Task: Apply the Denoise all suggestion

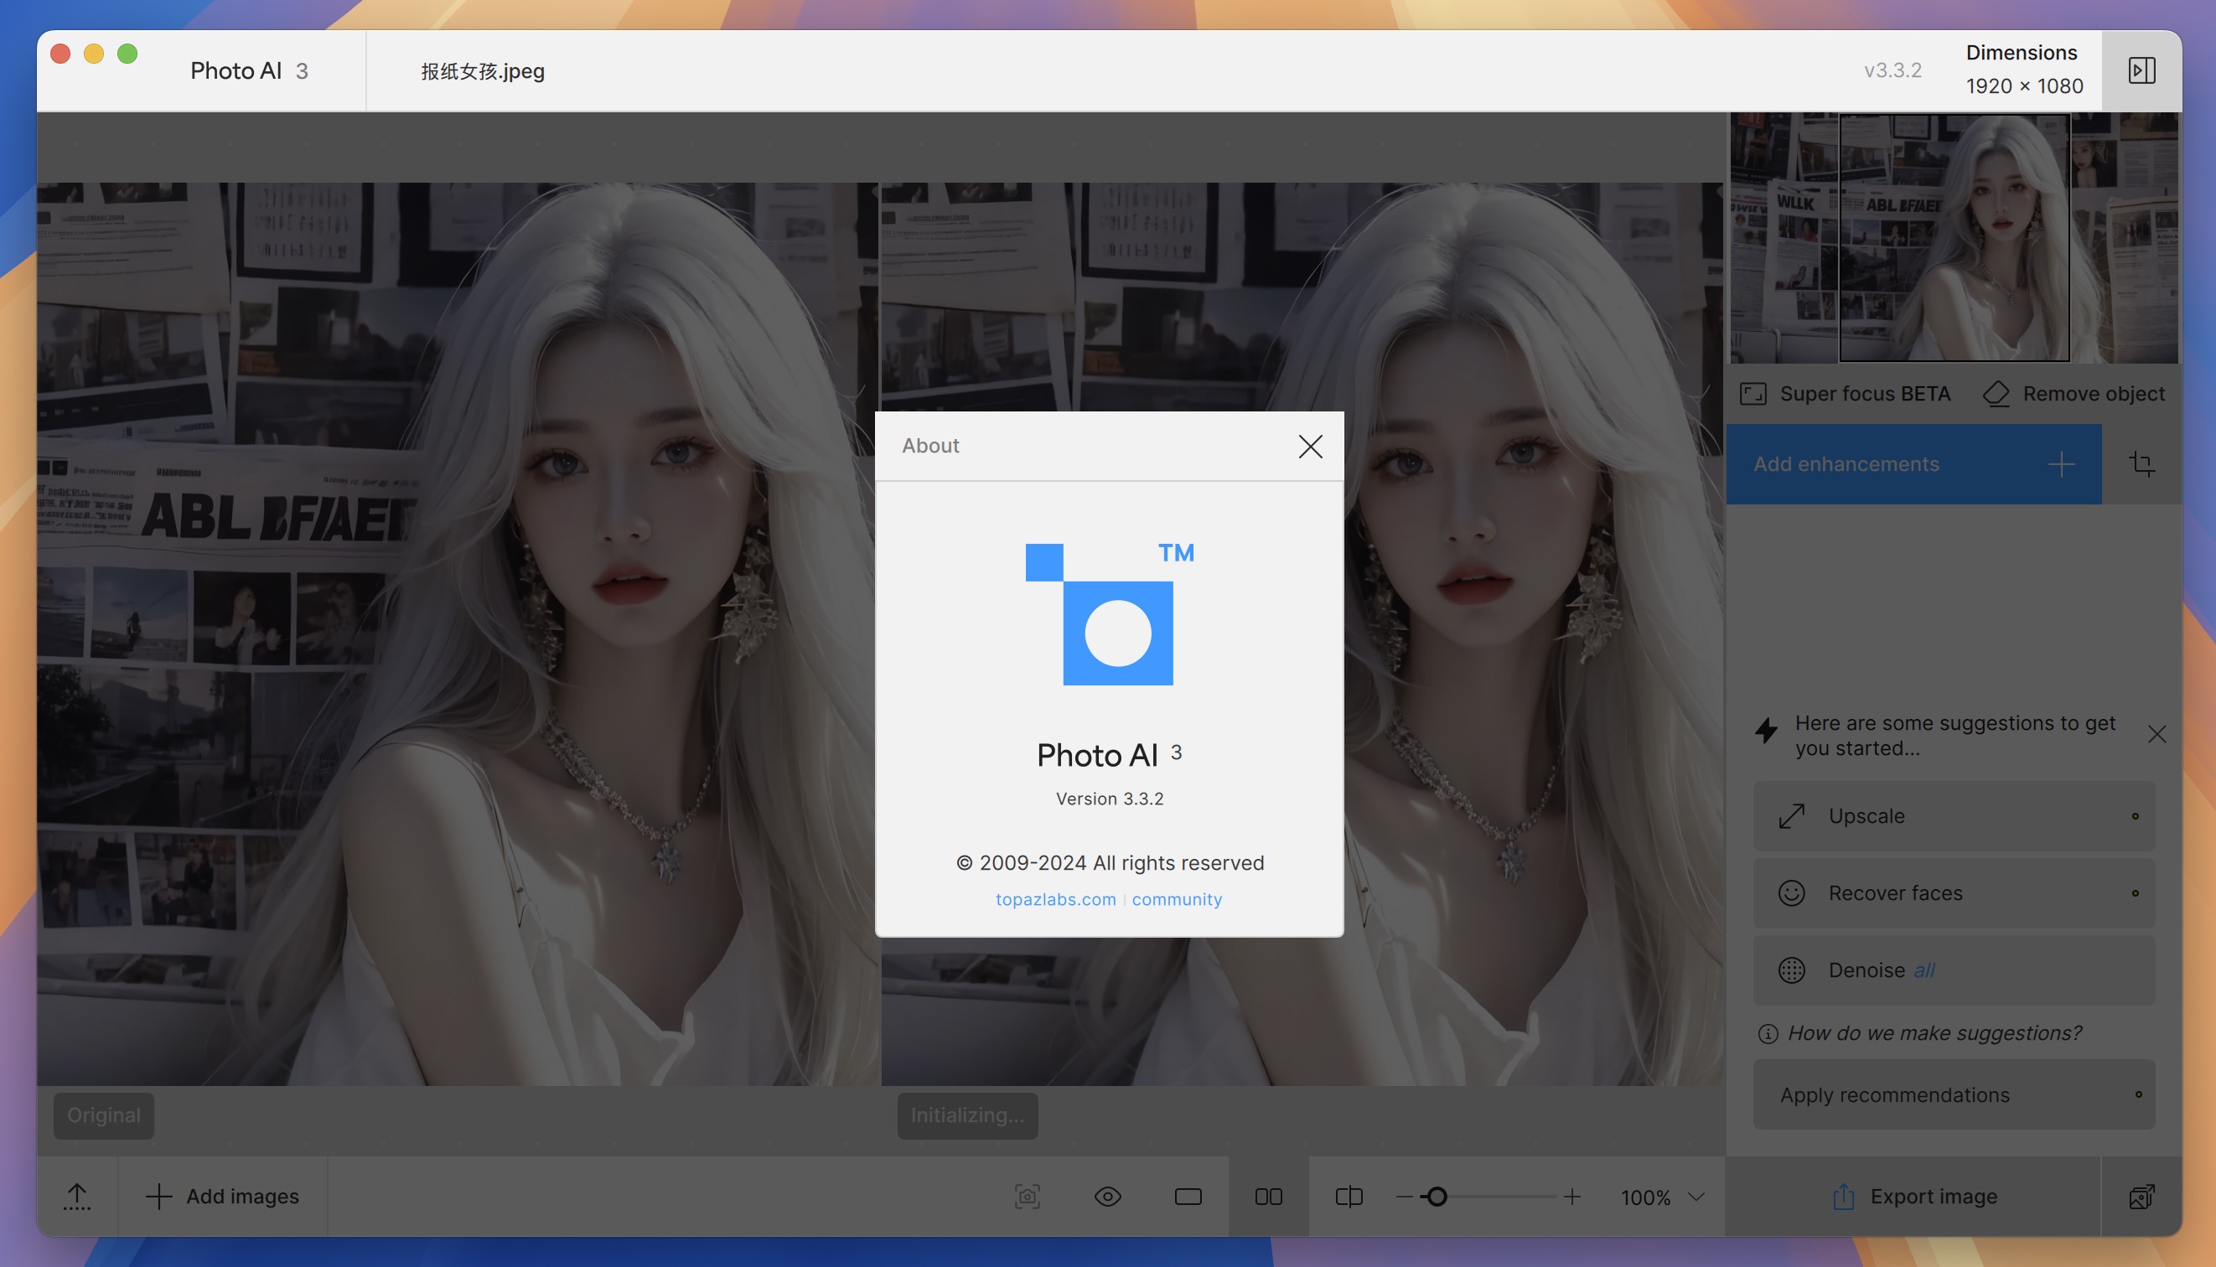Action: tap(1954, 970)
